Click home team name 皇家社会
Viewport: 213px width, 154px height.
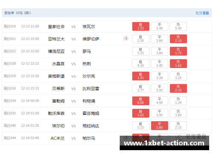[x=56, y=27]
